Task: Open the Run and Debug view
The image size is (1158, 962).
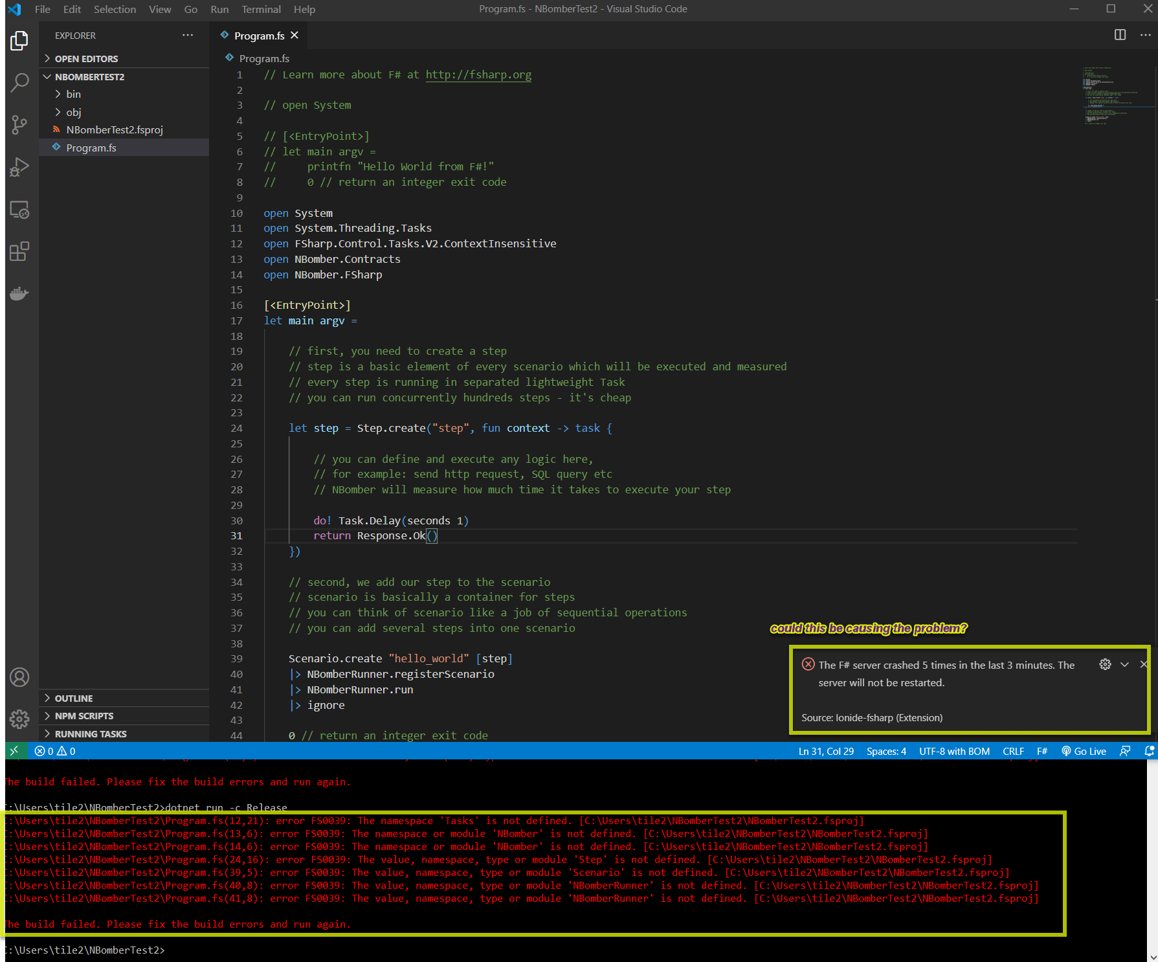Action: point(19,166)
